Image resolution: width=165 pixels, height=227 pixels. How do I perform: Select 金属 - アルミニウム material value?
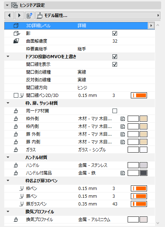tap(94, 220)
